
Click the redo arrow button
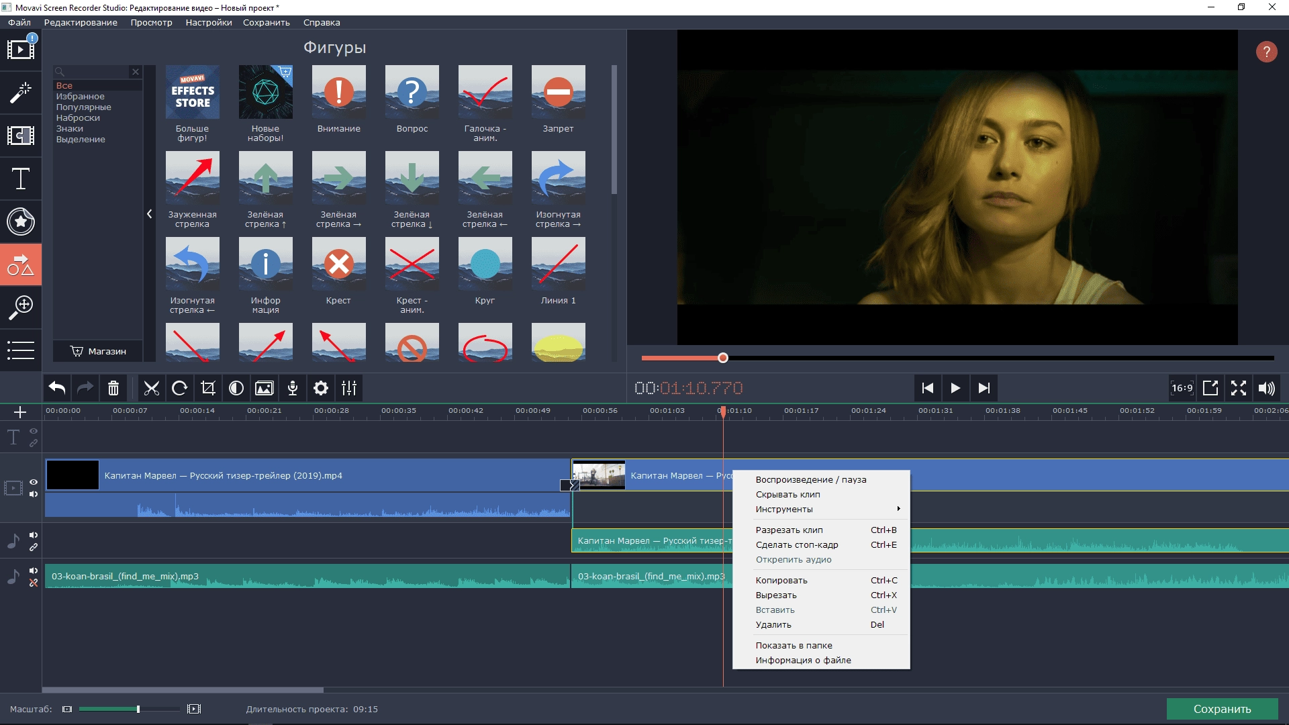[85, 388]
